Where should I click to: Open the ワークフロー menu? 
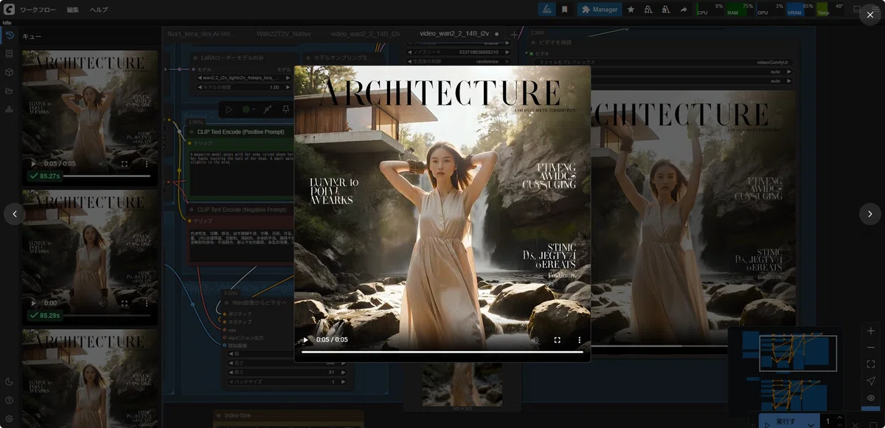[x=38, y=10]
